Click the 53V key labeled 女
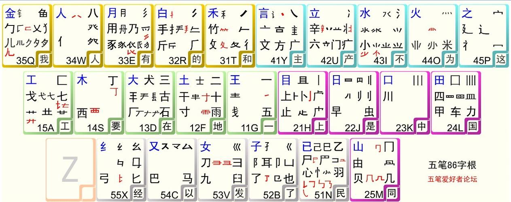Viewport: 511px width, 202px height. tap(223, 170)
